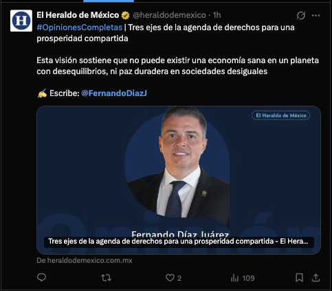Viewport: 332px width, 291px height.
Task: Open the #OpinionesCompletas hashtag
Action: [x=80, y=27]
